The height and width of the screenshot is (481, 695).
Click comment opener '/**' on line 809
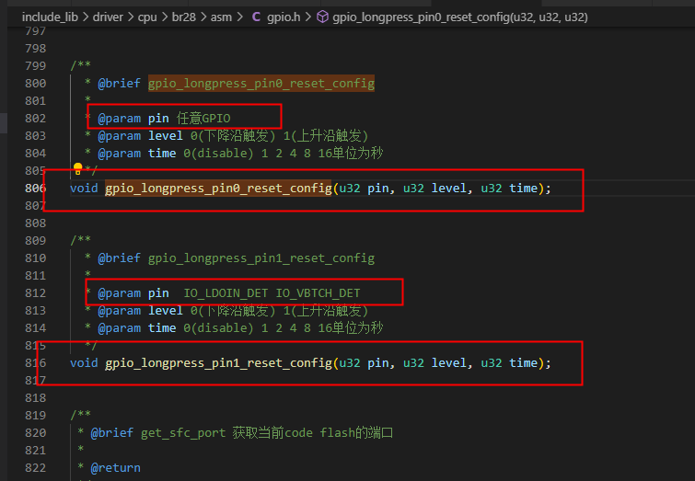81,241
